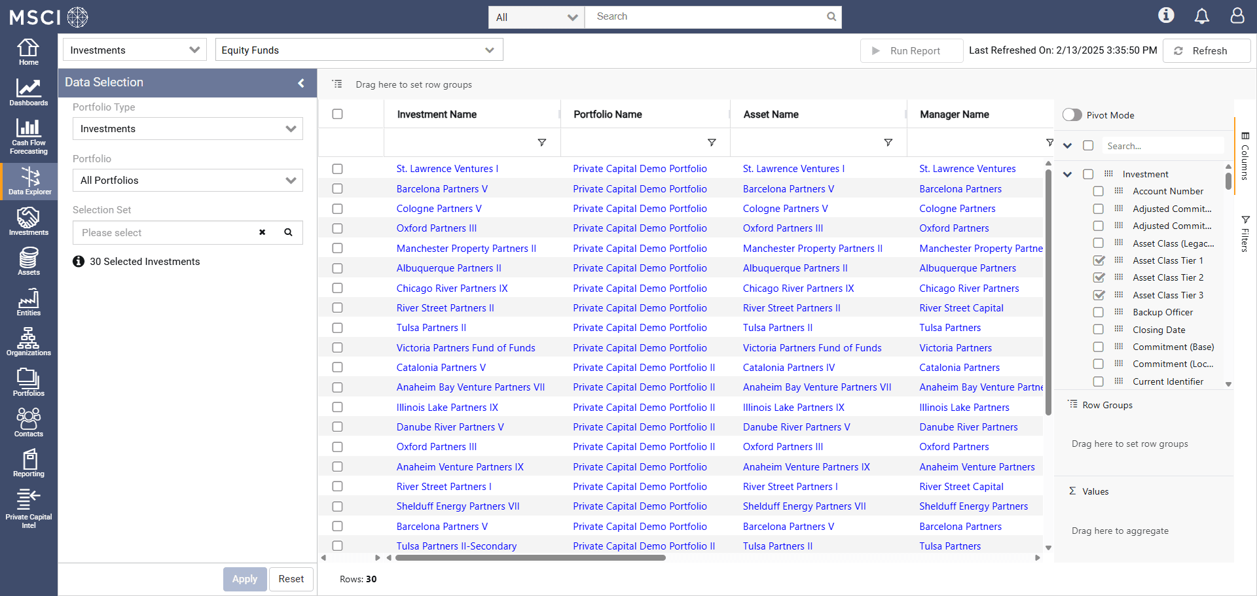Open the St. Lawrence Ventures I investment link
Image resolution: width=1257 pixels, height=596 pixels.
(x=447, y=169)
